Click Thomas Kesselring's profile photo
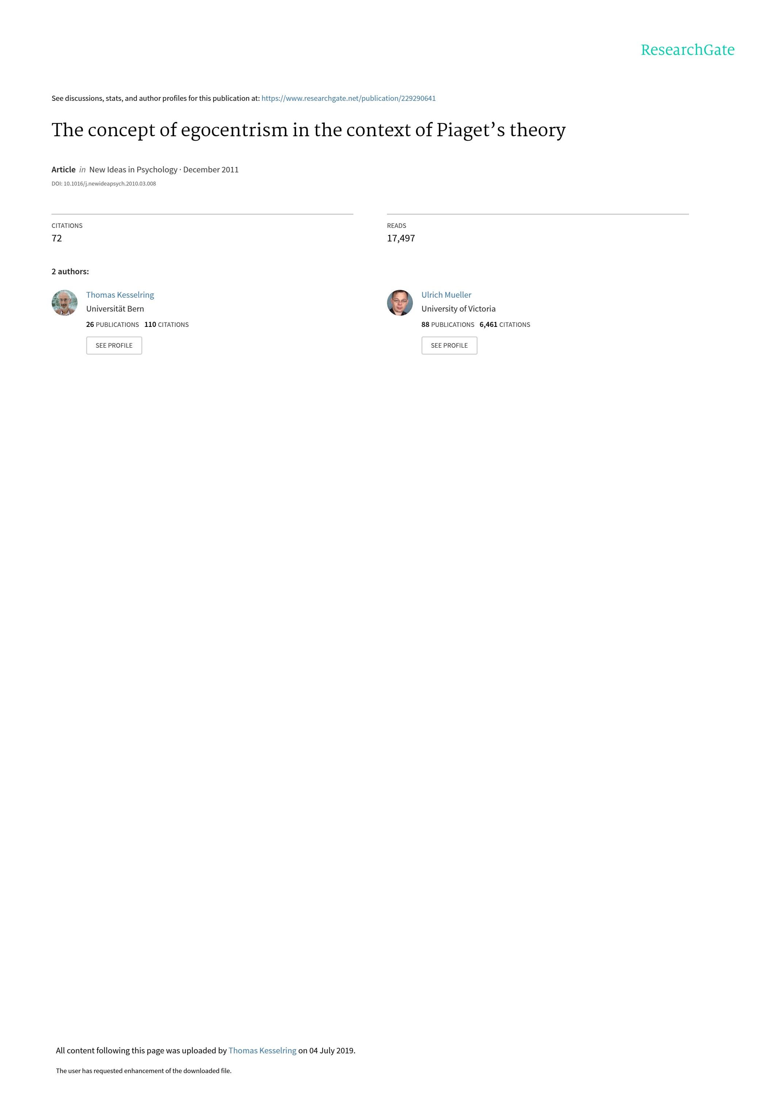Viewport: 774px width, 1095px height. click(64, 302)
